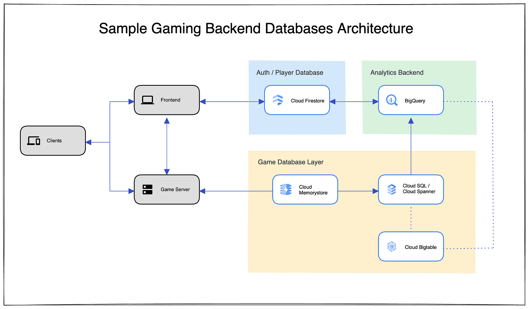
Task: Click the "Cloud Memorystore" label
Action: [313, 190]
